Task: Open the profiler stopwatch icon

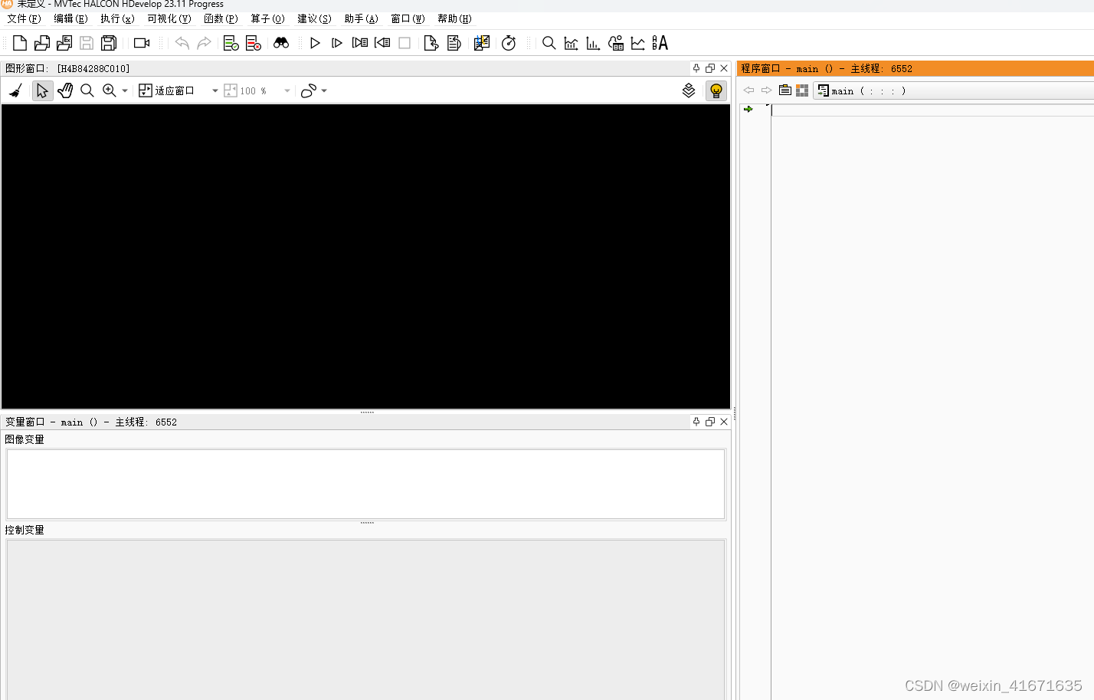Action: [509, 43]
